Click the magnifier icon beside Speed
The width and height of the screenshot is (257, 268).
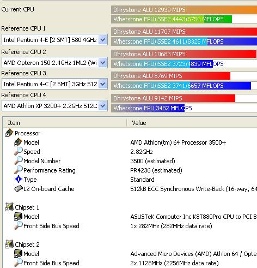pyautogui.click(x=19, y=151)
